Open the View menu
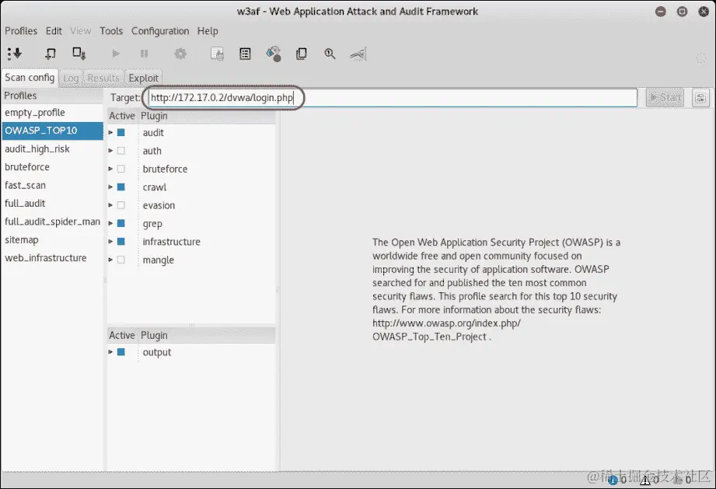This screenshot has height=489, width=716. click(81, 31)
